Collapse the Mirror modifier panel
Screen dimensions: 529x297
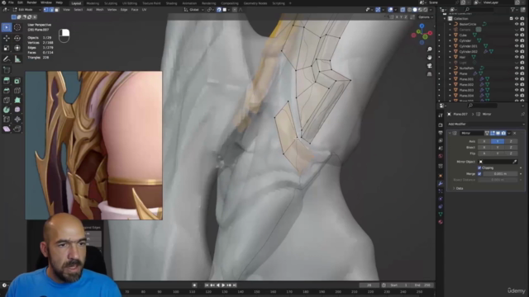[x=450, y=133]
